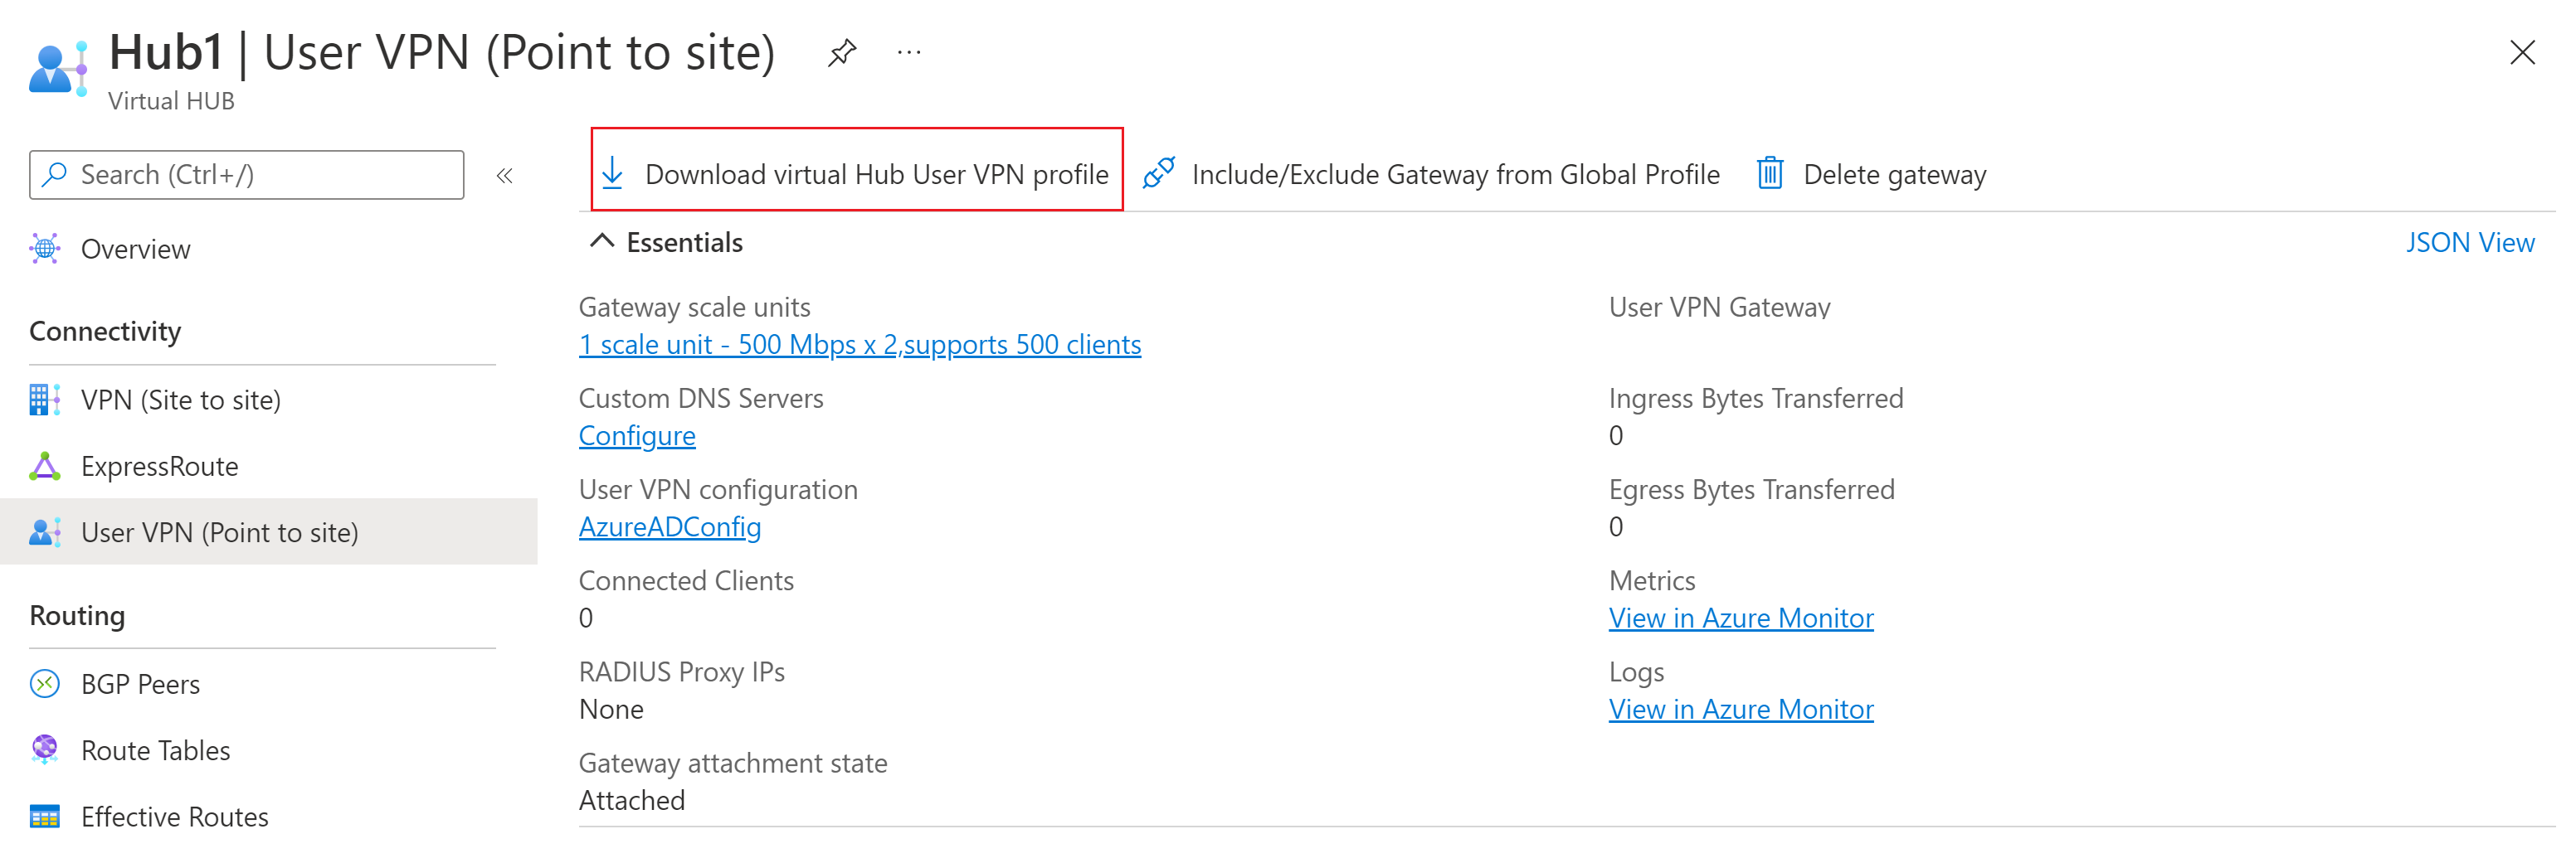Image resolution: width=2576 pixels, height=863 pixels.
Task: Click the ExpressRoute triangle icon
Action: (x=45, y=467)
